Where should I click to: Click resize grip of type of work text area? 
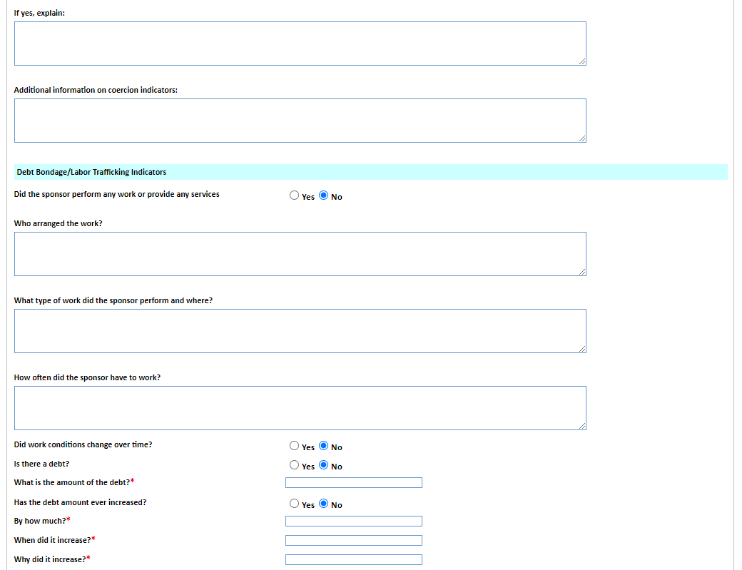582,349
